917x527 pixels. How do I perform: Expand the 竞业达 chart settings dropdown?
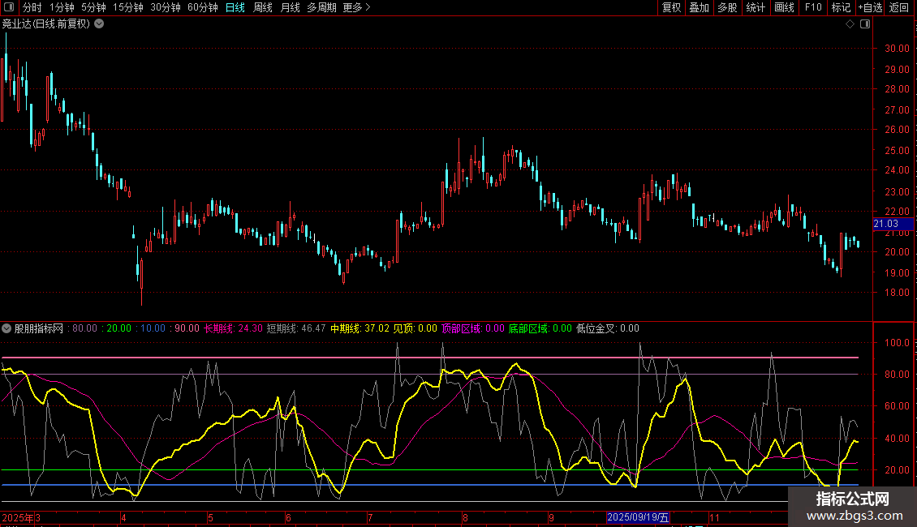point(99,24)
